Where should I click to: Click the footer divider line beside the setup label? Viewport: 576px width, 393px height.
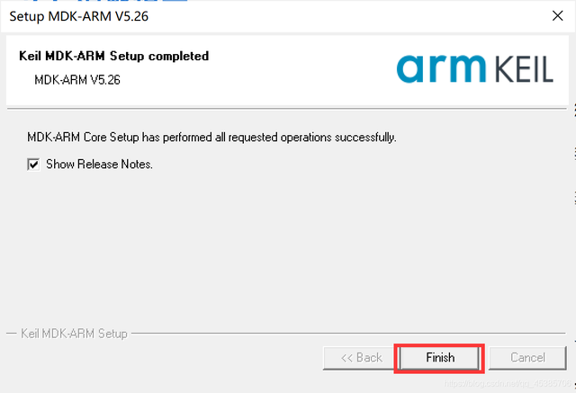tap(348, 334)
